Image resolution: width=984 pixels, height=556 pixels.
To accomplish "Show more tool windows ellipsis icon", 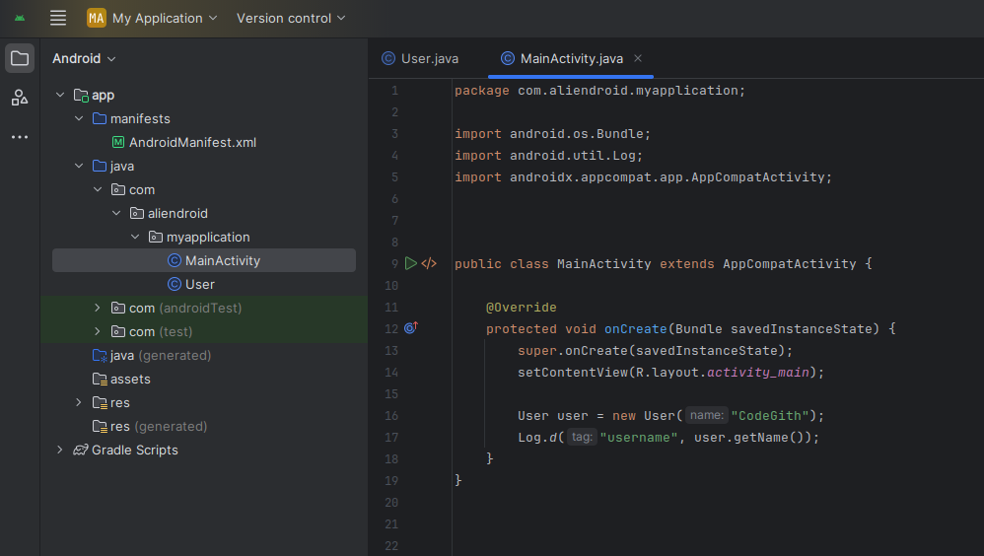I will pyautogui.click(x=20, y=137).
